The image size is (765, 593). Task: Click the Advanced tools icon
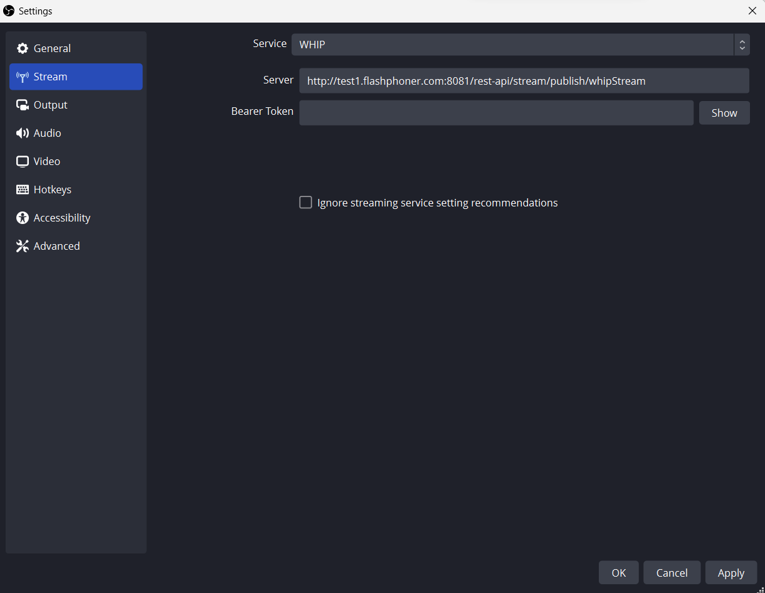click(x=23, y=246)
